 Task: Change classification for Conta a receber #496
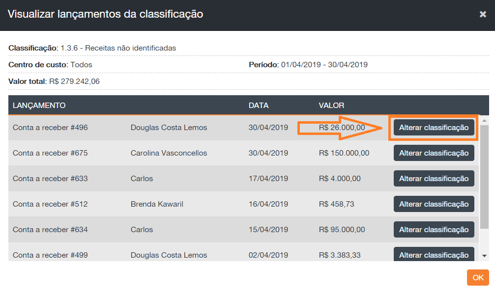click(434, 128)
